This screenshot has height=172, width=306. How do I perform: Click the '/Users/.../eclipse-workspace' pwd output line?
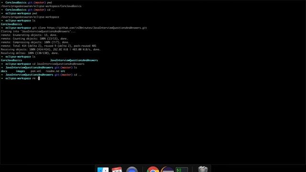click(x=30, y=17)
